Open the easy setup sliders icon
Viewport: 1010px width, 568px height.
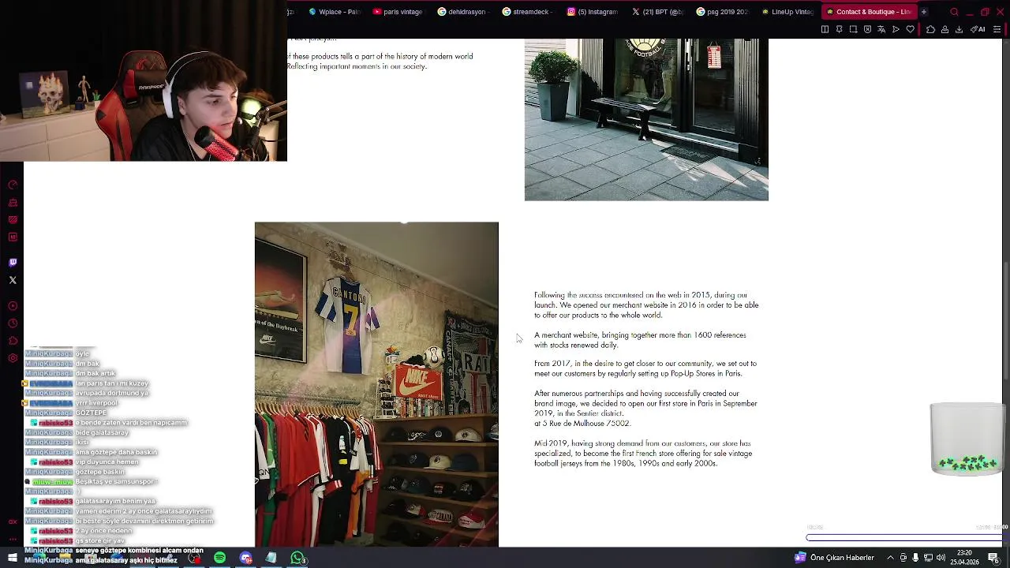tap(997, 29)
